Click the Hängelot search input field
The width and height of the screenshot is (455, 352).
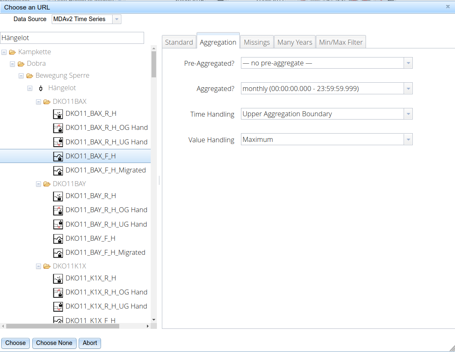click(72, 38)
